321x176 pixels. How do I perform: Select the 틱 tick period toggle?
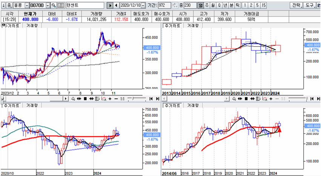(238, 5)
